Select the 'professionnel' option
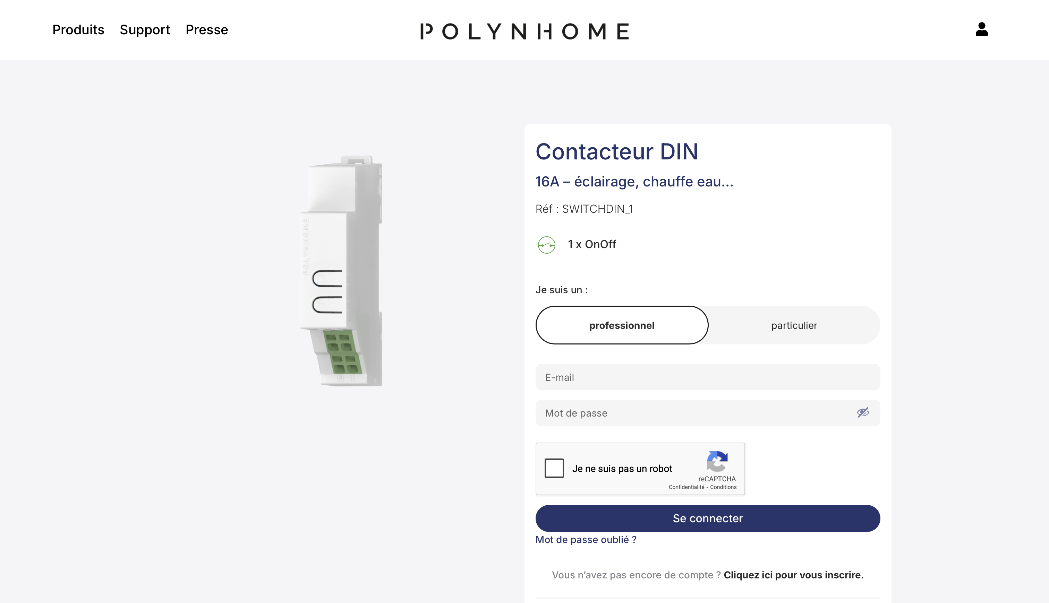 click(622, 325)
